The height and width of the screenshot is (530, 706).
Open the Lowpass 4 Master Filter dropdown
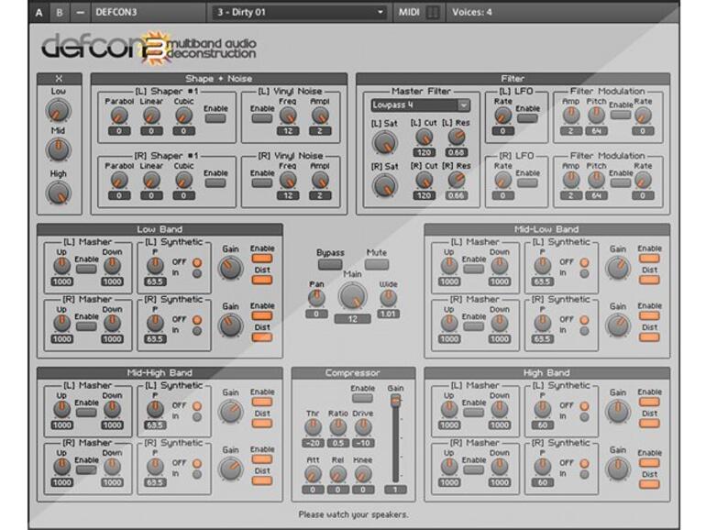point(420,105)
